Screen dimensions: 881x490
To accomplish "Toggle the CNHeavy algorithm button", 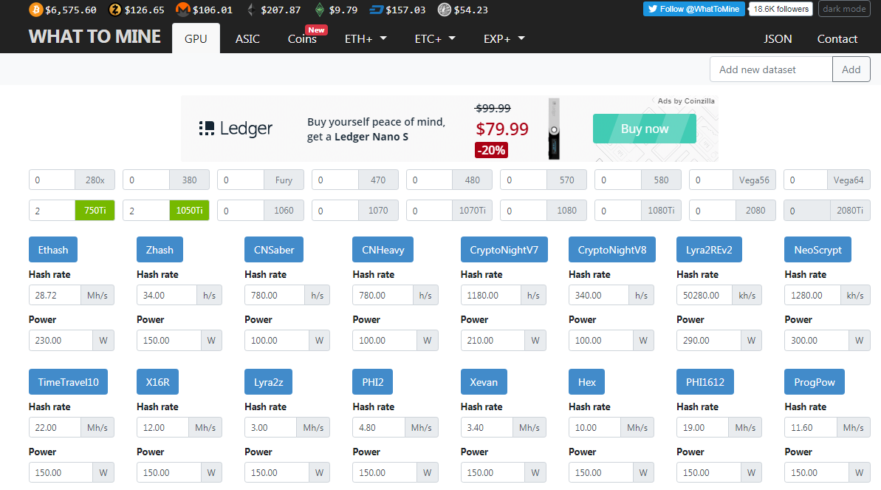I will click(x=383, y=250).
